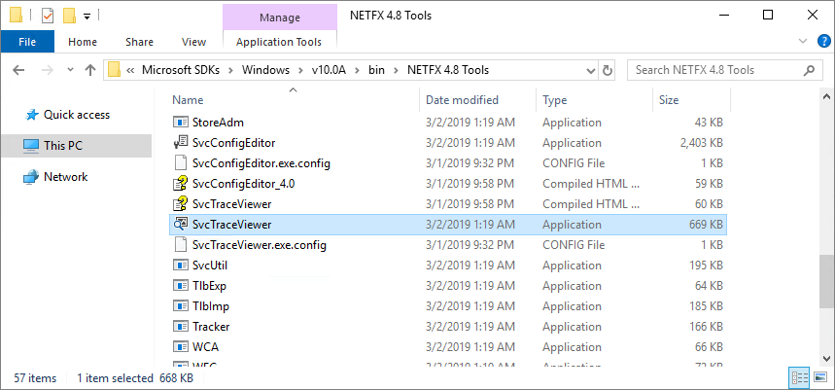Select the TlbImp file name
Image resolution: width=835 pixels, height=390 pixels.
(x=211, y=305)
